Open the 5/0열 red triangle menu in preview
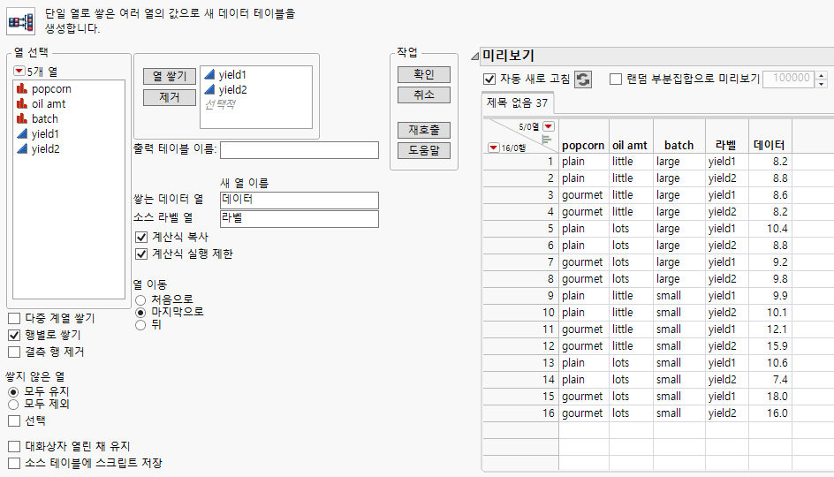 549,126
